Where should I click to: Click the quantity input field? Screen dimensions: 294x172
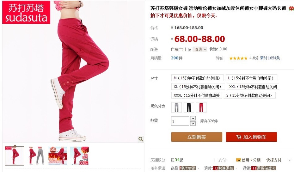pyautogui.click(x=180, y=121)
